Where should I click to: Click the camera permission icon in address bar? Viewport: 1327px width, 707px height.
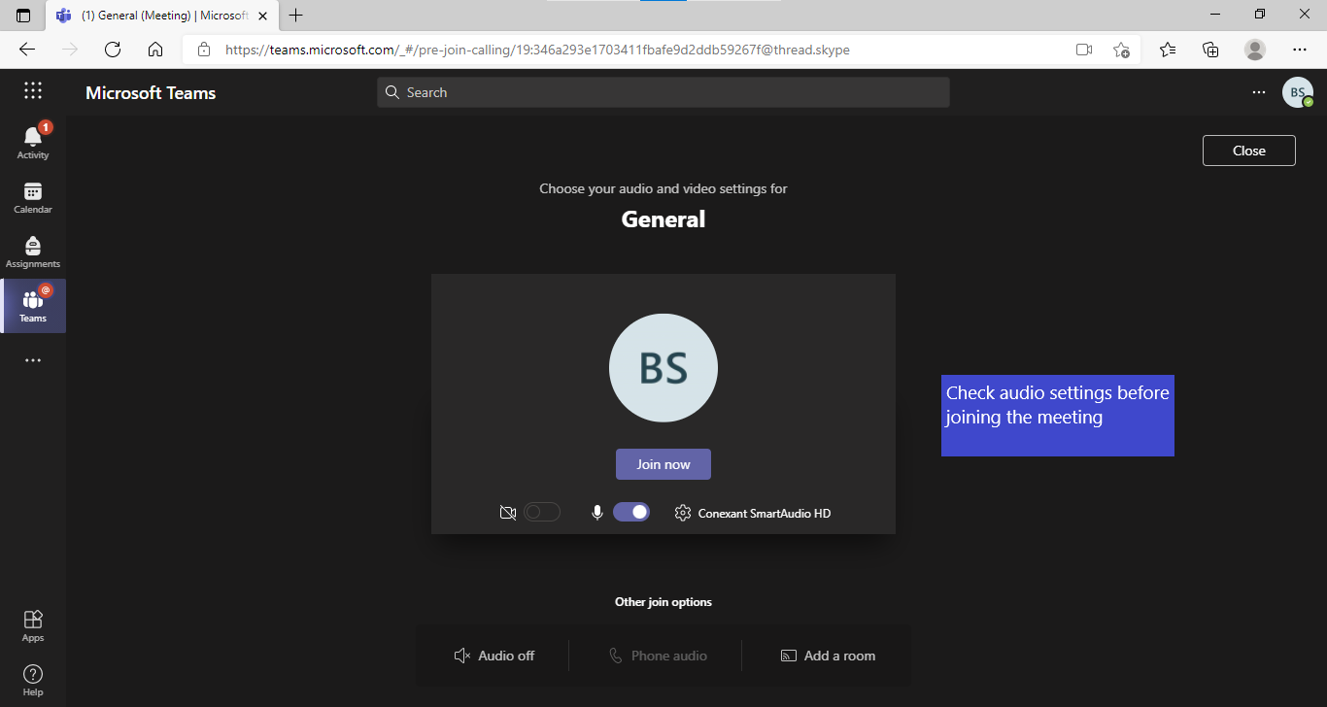(1085, 50)
